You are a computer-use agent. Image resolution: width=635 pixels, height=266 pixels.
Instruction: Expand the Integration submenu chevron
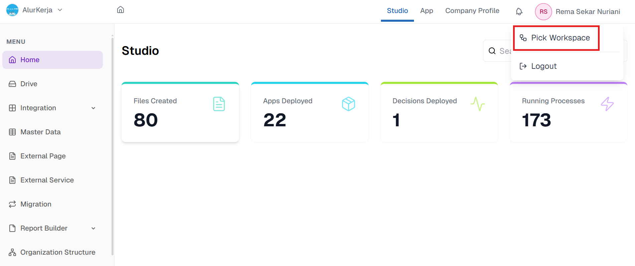point(93,108)
